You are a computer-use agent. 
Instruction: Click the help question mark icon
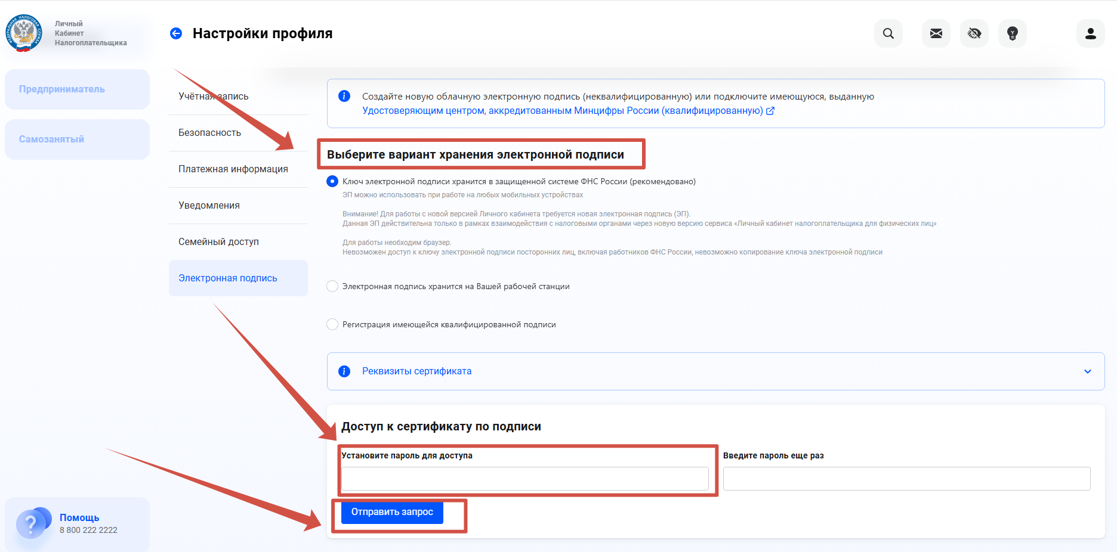30,524
